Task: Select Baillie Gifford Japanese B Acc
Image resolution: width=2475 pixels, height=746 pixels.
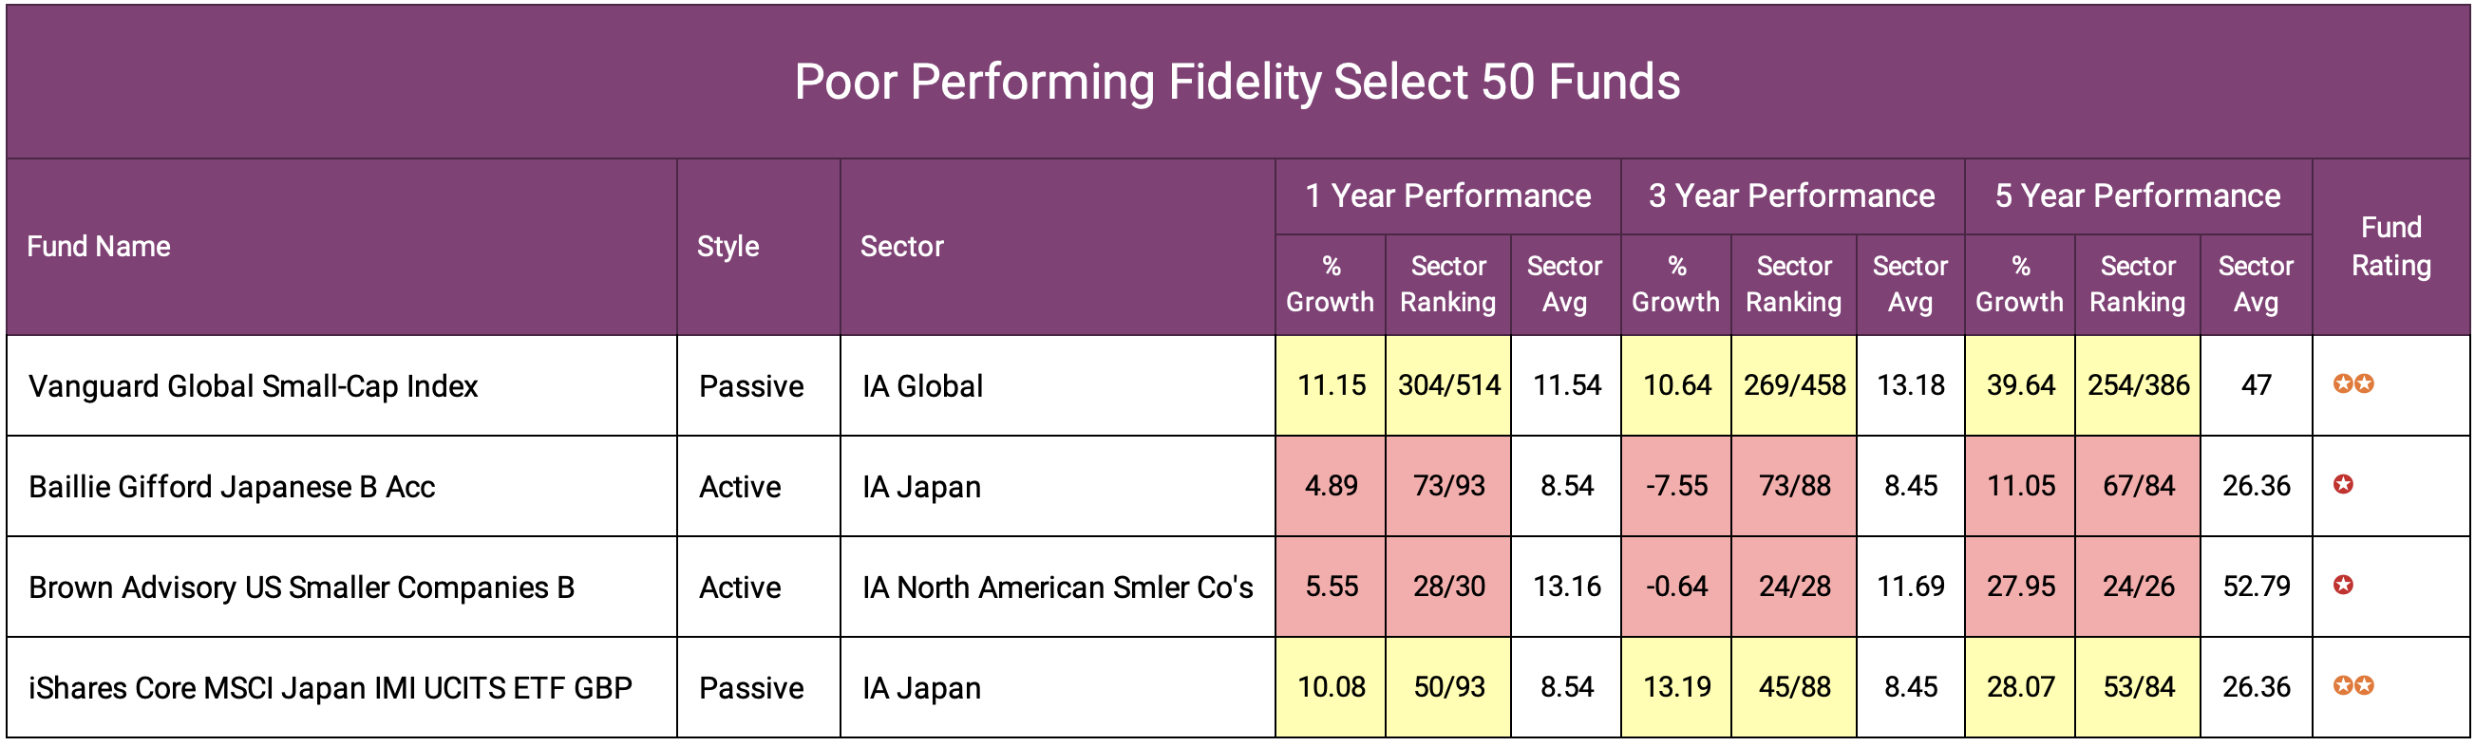Action: (x=232, y=487)
